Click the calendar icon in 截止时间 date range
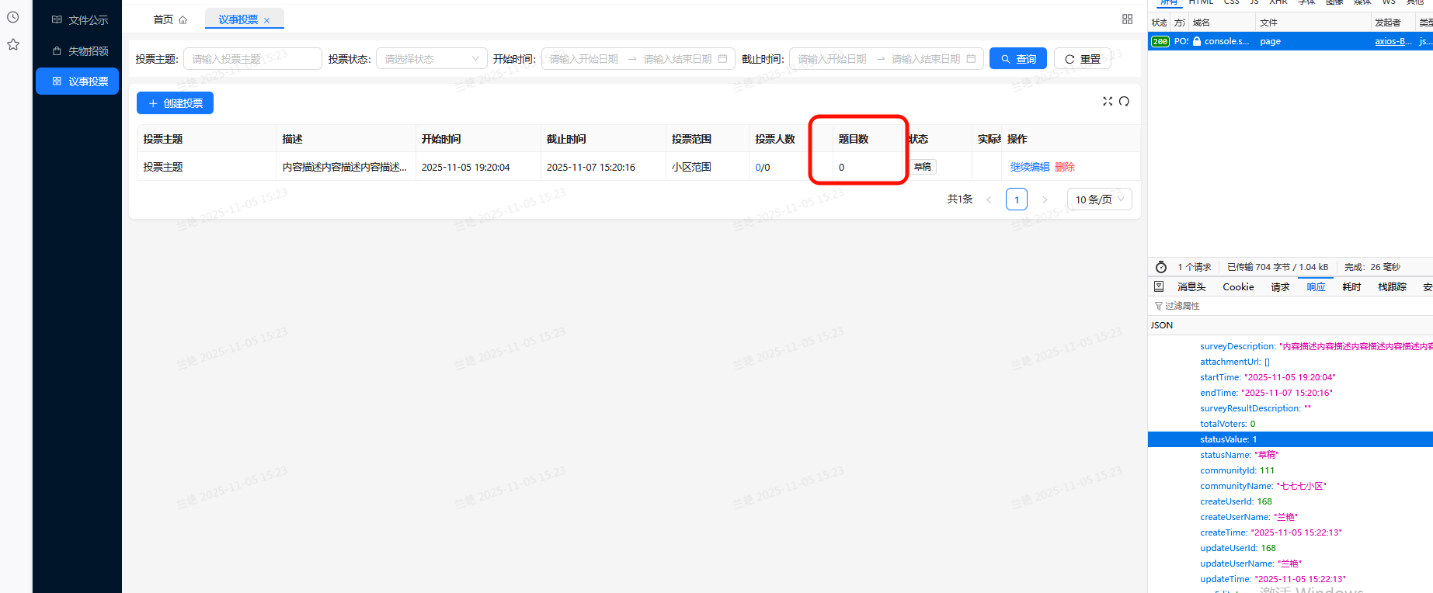This screenshot has width=1433, height=593. 971,59
